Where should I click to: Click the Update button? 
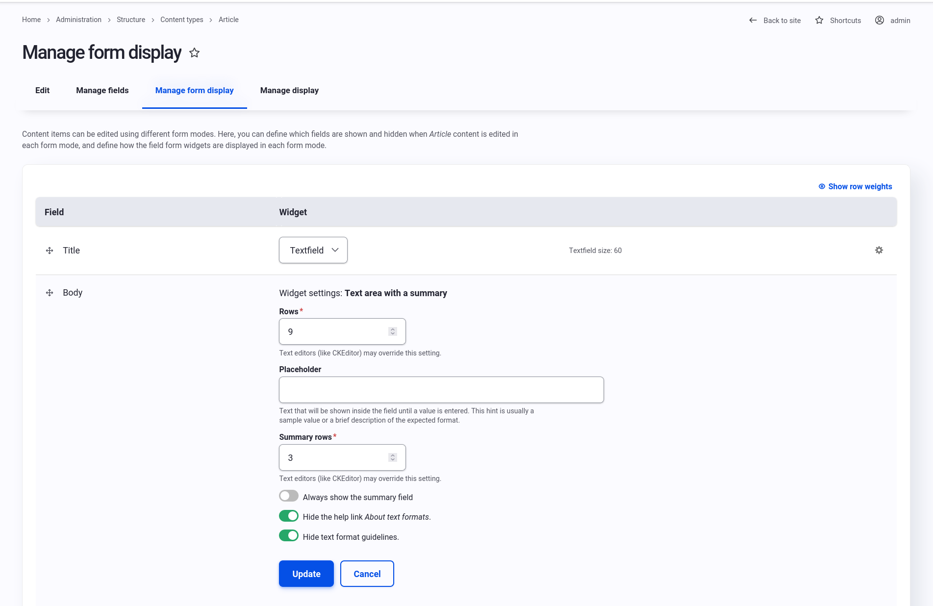306,574
